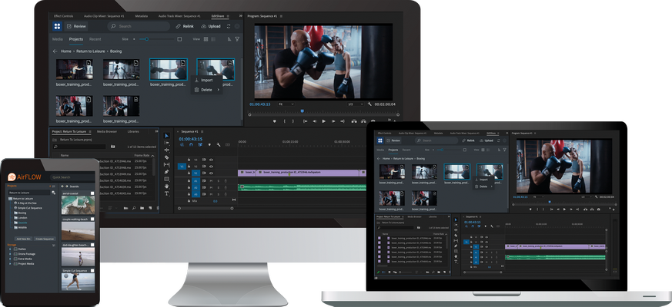Open the Media Browser tab on the monitor
672x307 pixels.
tap(107, 132)
